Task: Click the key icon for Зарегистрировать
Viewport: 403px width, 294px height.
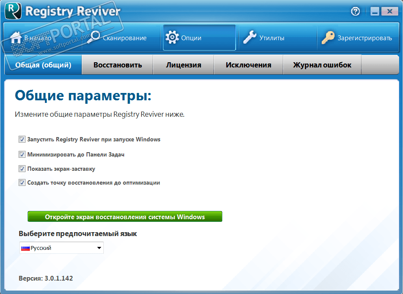Action: tap(328, 38)
